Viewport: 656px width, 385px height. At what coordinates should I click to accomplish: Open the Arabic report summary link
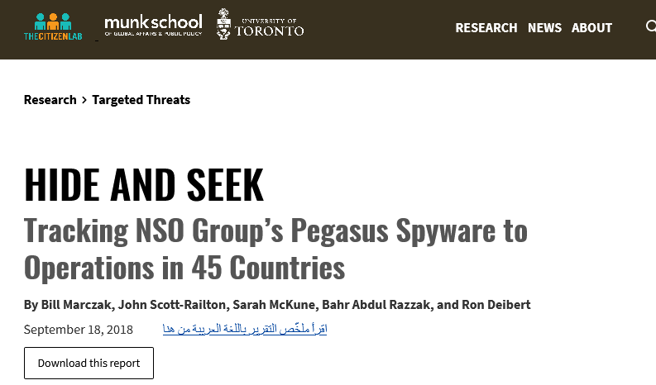[245, 329]
